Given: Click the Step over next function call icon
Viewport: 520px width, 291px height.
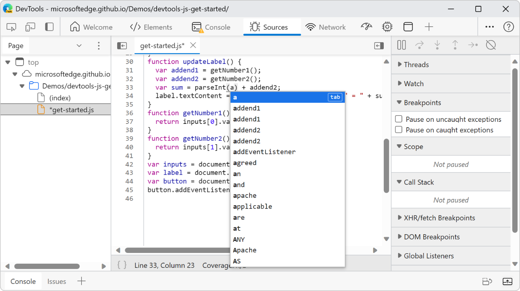Looking at the screenshot, I should click(x=419, y=45).
